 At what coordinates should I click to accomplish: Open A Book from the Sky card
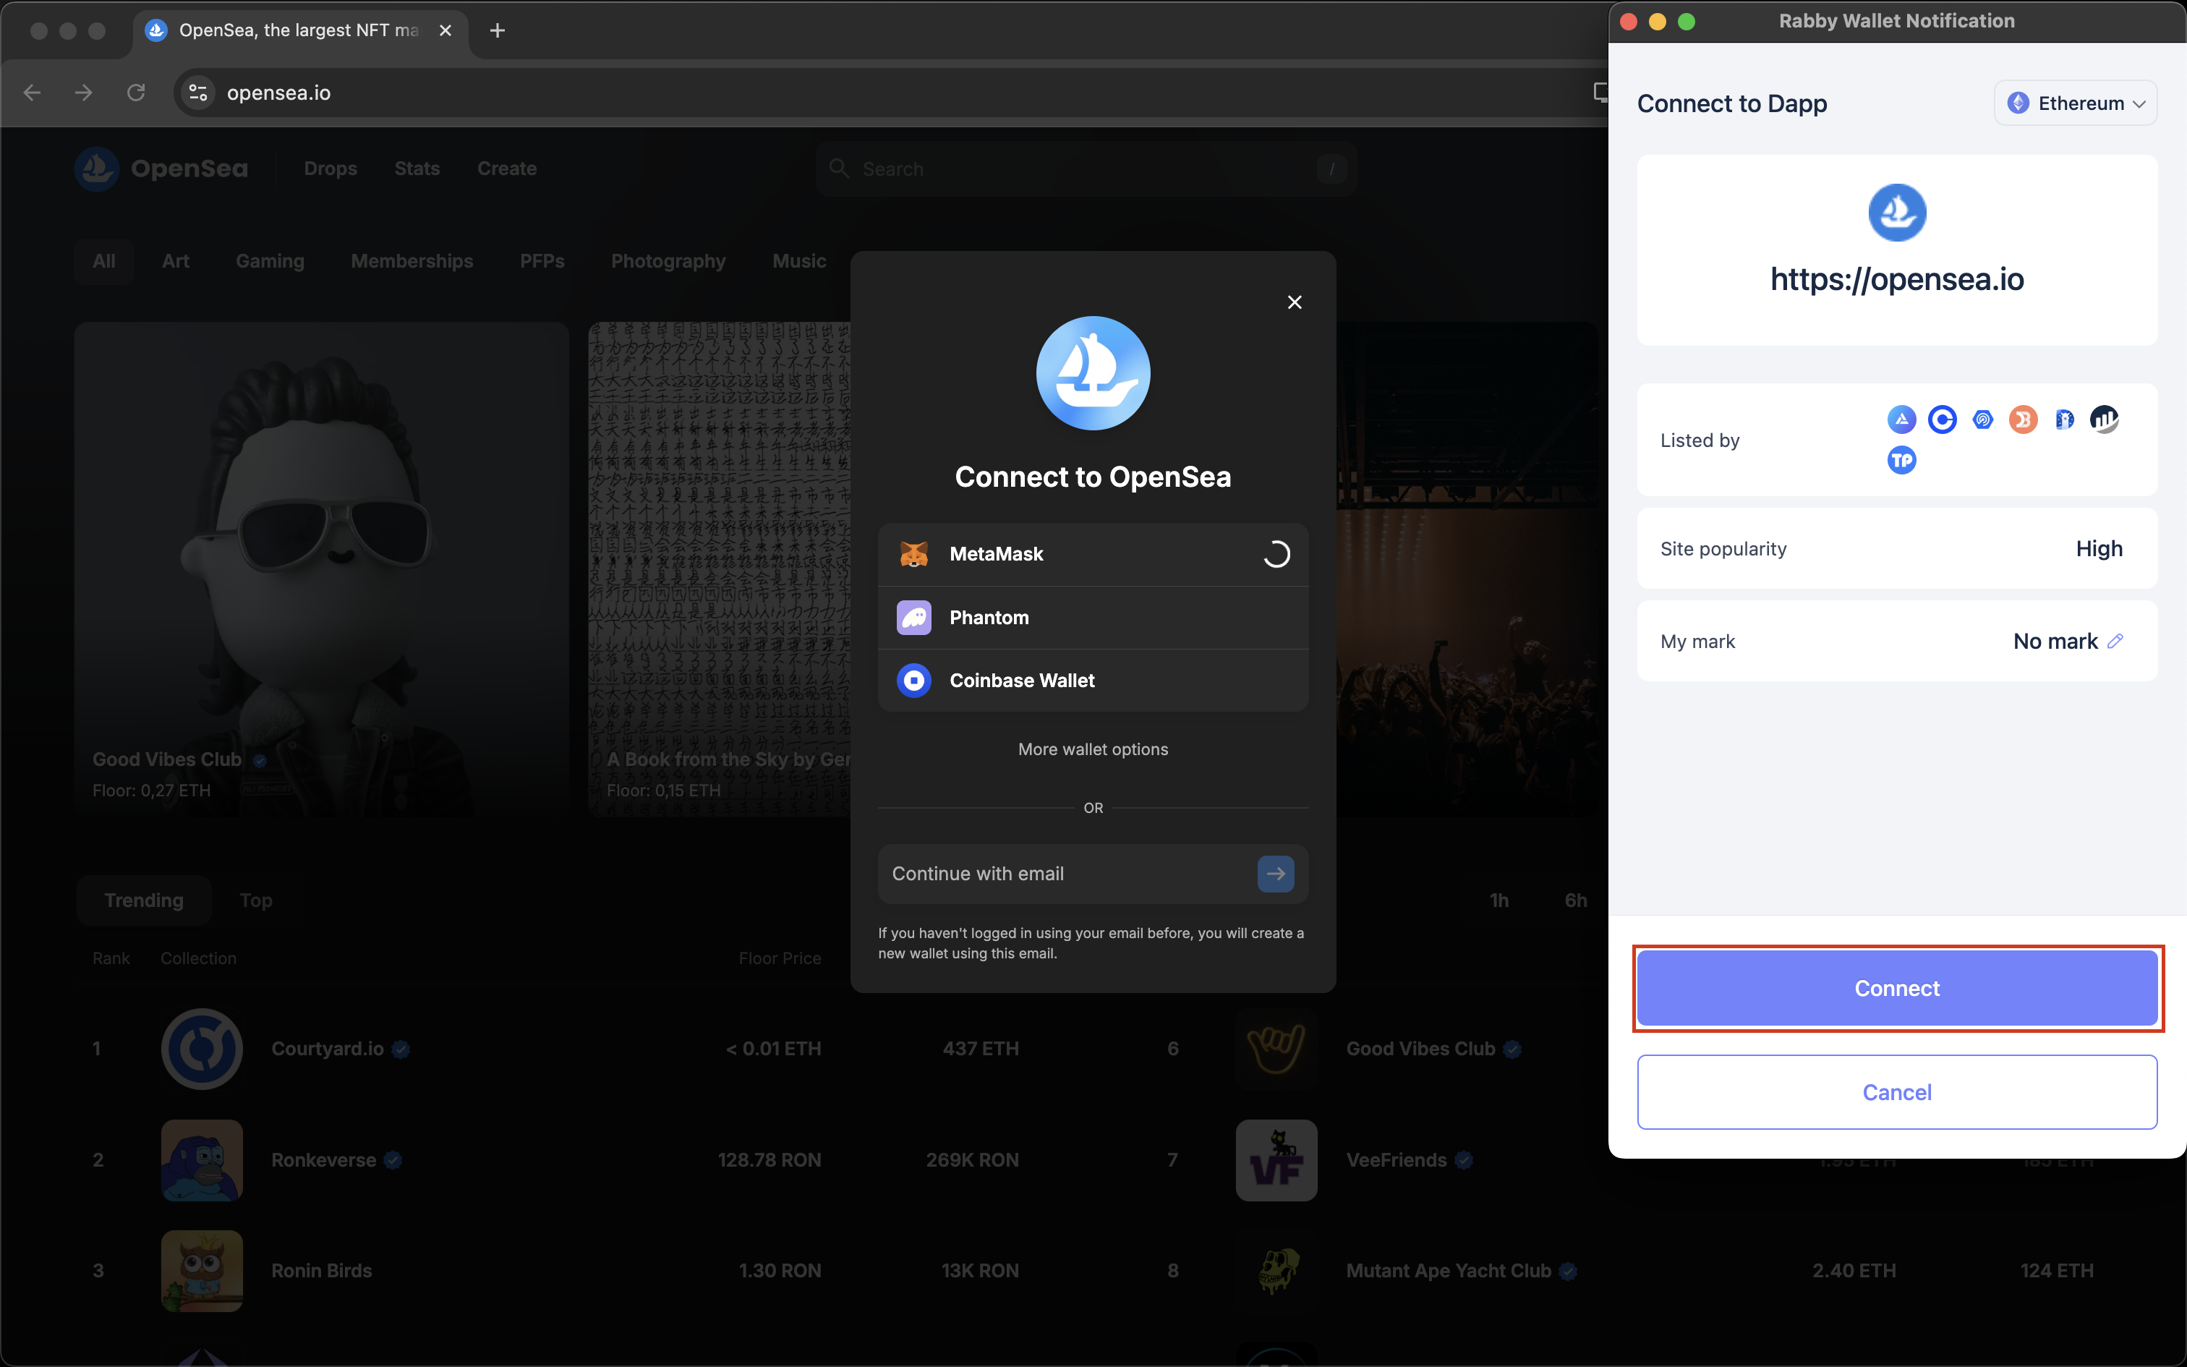pos(718,570)
